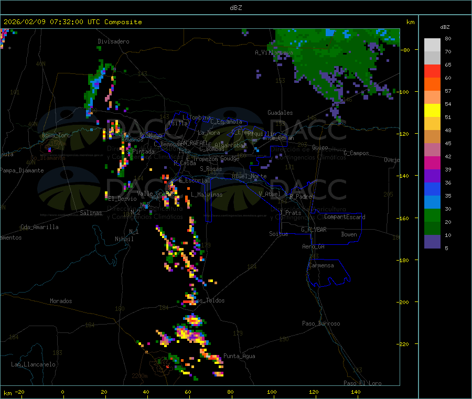Click the dBZ title at the top
The image size is (472, 399).
pos(235,8)
